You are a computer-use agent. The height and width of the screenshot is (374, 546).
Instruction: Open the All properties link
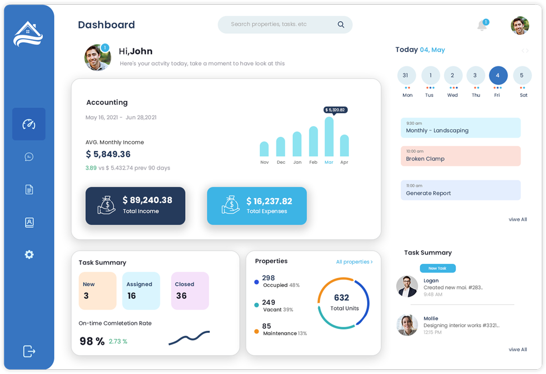click(x=354, y=261)
